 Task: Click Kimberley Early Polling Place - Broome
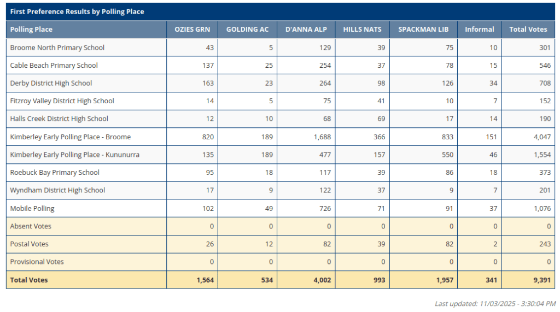[71, 137]
